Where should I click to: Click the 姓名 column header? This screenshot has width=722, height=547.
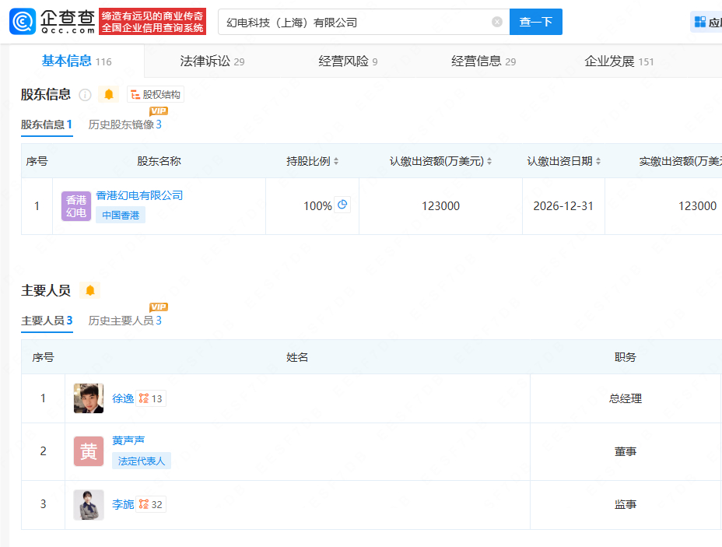click(297, 357)
